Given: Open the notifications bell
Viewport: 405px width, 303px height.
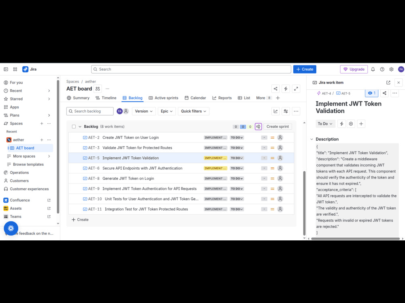Looking at the screenshot, I should [x=373, y=69].
